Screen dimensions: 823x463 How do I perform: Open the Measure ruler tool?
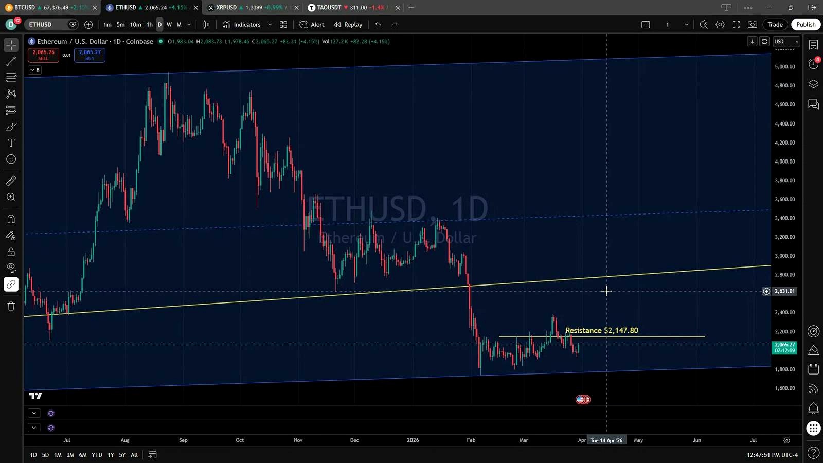click(x=11, y=181)
